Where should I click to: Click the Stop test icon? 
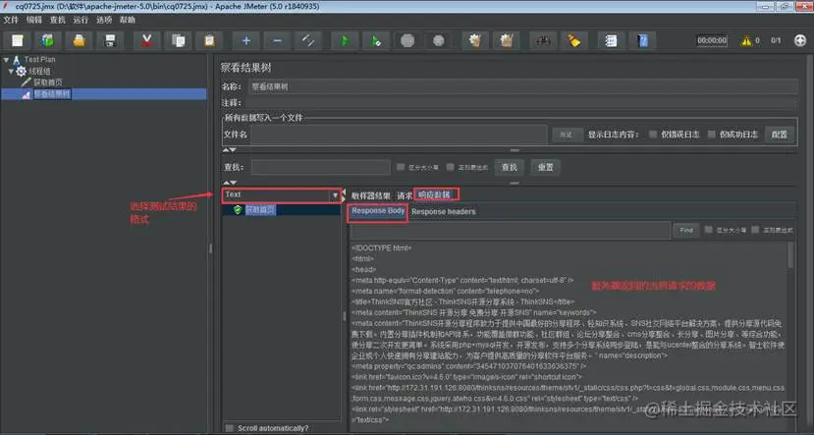click(407, 40)
